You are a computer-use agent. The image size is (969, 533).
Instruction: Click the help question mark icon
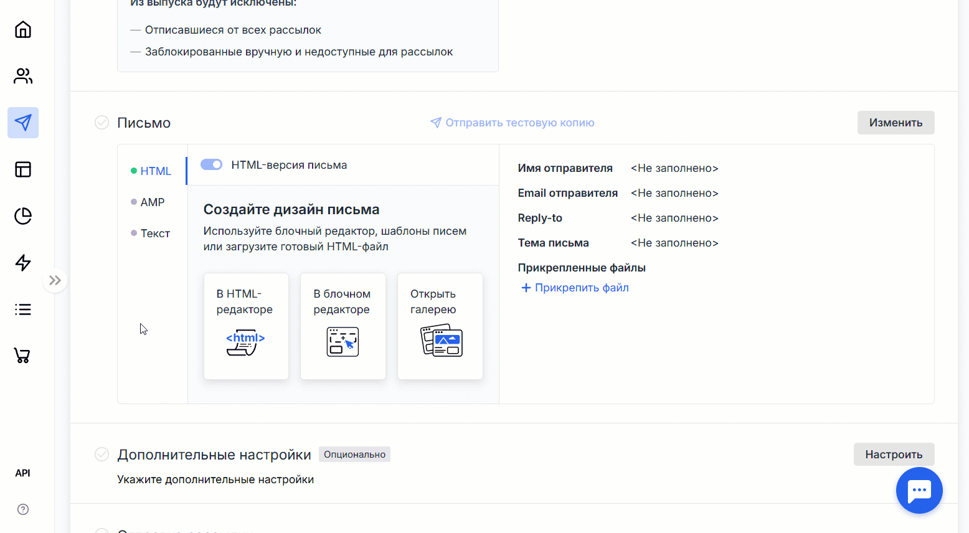(x=23, y=509)
